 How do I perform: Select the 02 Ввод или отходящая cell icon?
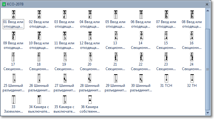[39, 15]
